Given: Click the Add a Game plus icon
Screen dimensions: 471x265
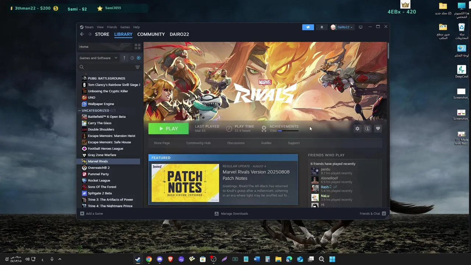Looking at the screenshot, I should coord(82,213).
